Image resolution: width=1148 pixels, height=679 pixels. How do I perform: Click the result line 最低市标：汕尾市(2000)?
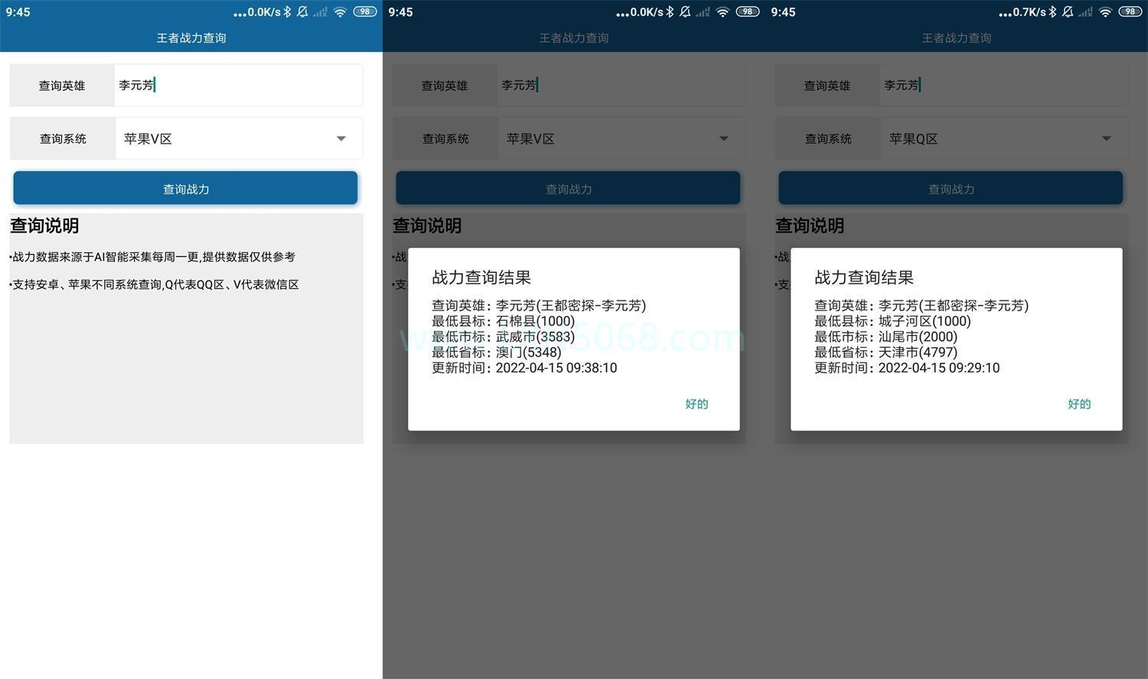885,336
